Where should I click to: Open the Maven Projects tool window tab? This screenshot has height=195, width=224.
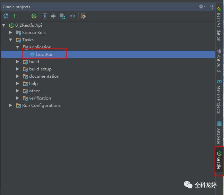219,97
